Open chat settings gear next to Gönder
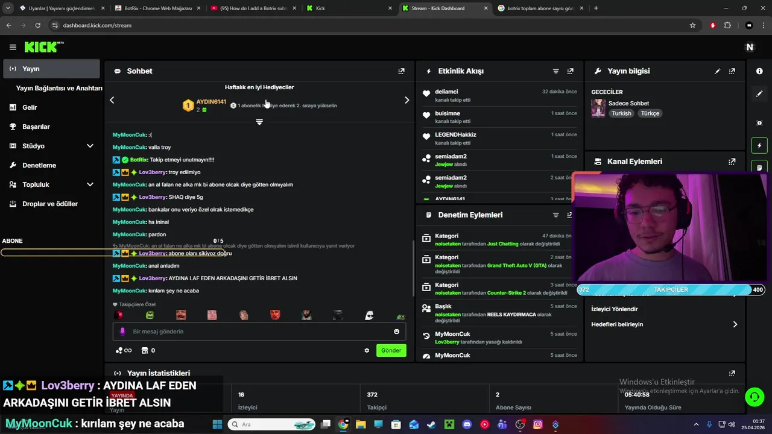The image size is (772, 434). click(x=367, y=350)
